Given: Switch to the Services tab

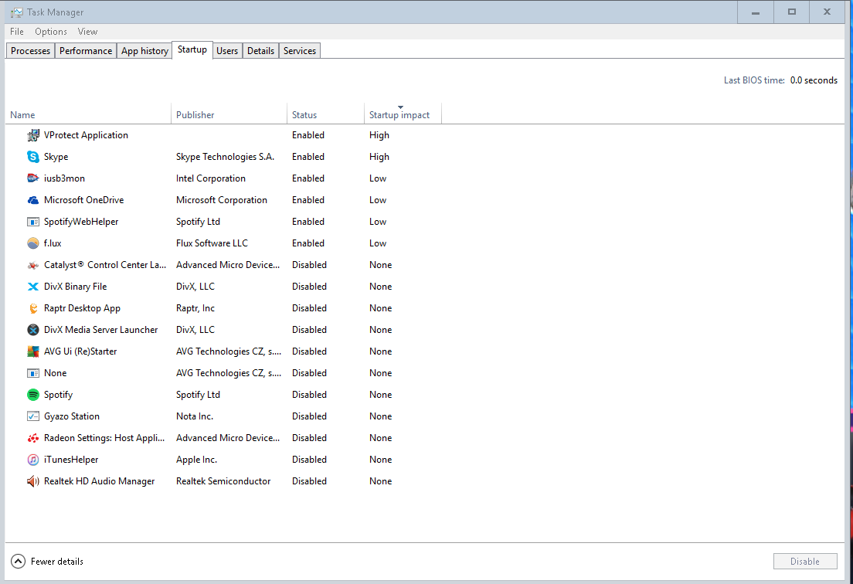Looking at the screenshot, I should coord(300,50).
